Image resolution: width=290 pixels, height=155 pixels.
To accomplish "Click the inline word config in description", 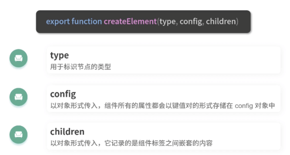I will (244, 106).
